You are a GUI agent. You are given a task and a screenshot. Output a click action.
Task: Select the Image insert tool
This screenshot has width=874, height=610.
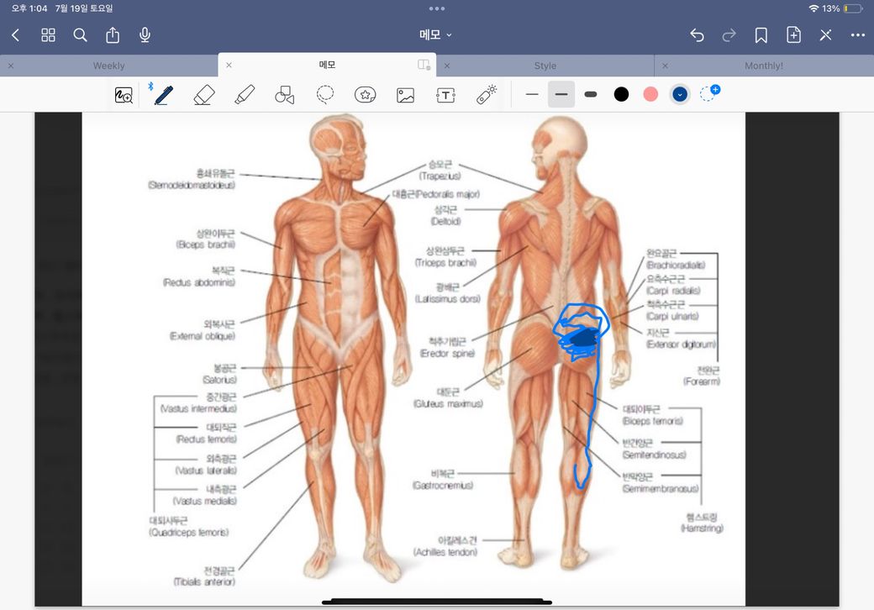405,95
